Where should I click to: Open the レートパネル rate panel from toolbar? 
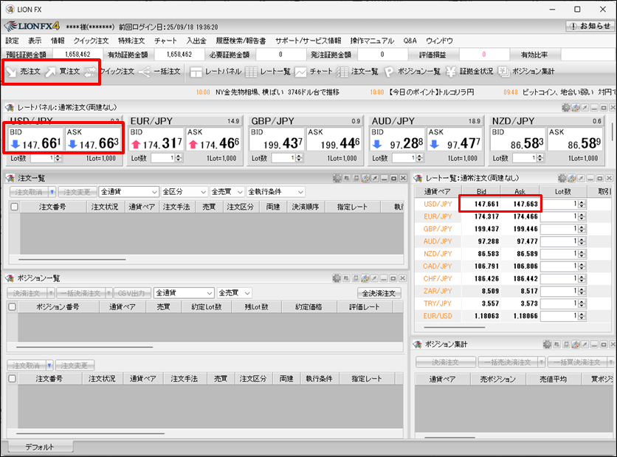point(216,72)
